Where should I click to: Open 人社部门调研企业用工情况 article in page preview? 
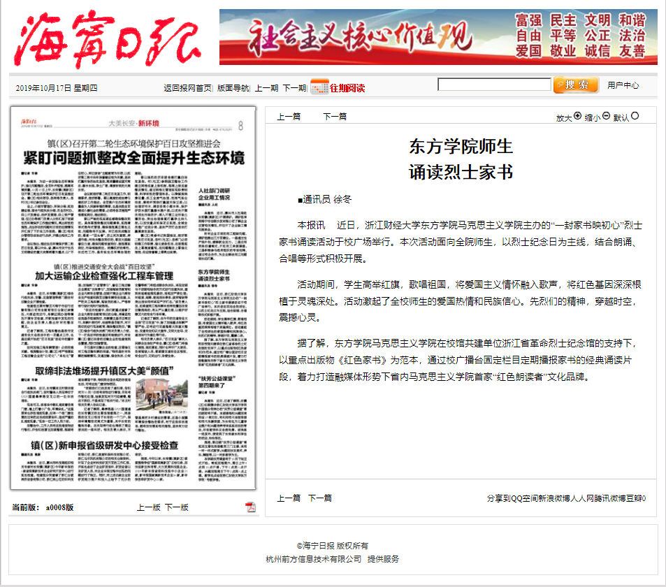(x=214, y=194)
